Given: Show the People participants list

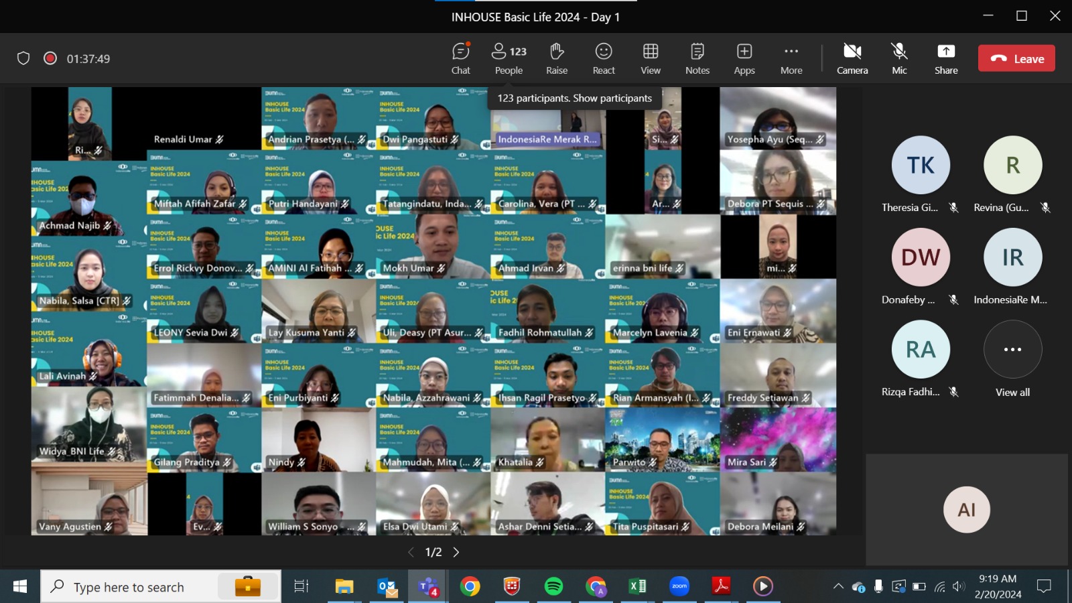Looking at the screenshot, I should pos(509,59).
